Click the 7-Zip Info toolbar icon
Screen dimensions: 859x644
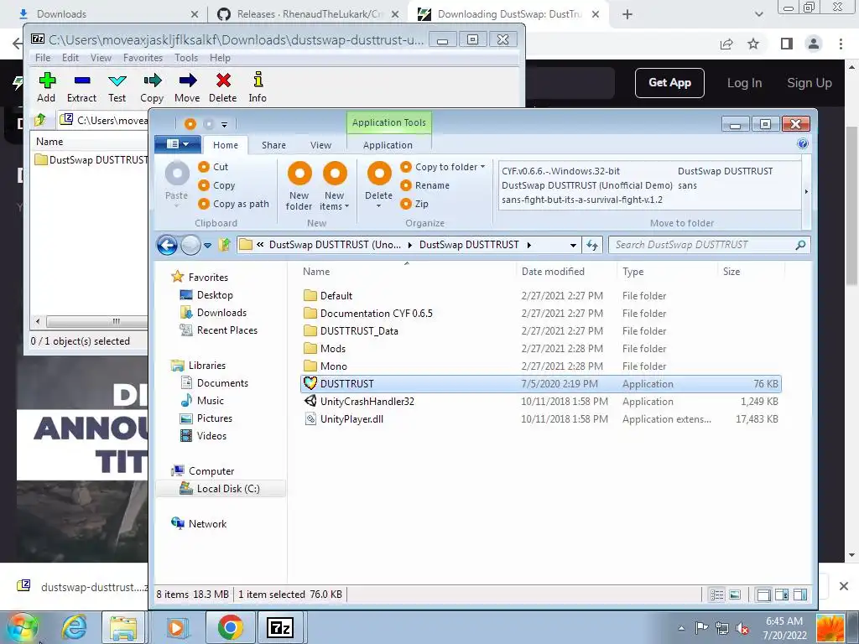258,80
